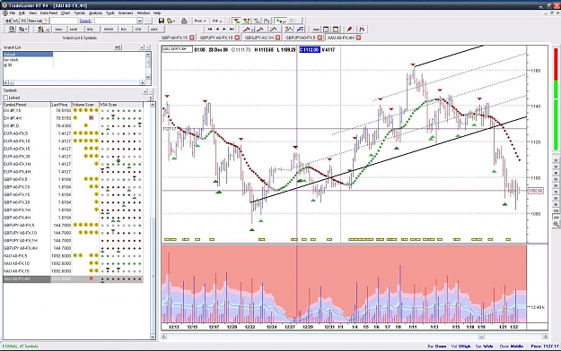
Task: Open the Fib dropdown
Action: coord(217,21)
